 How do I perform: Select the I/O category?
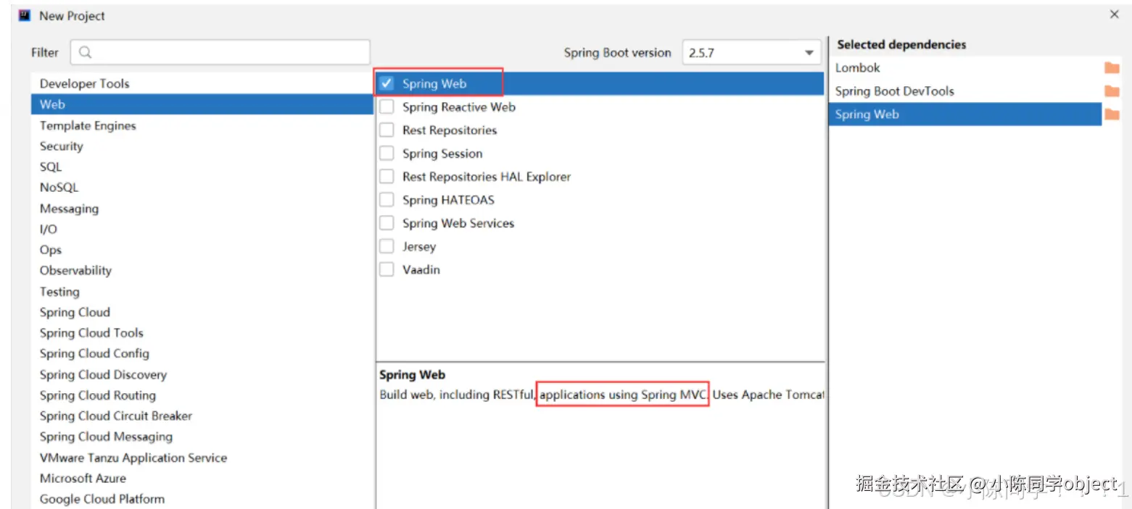click(x=202, y=229)
